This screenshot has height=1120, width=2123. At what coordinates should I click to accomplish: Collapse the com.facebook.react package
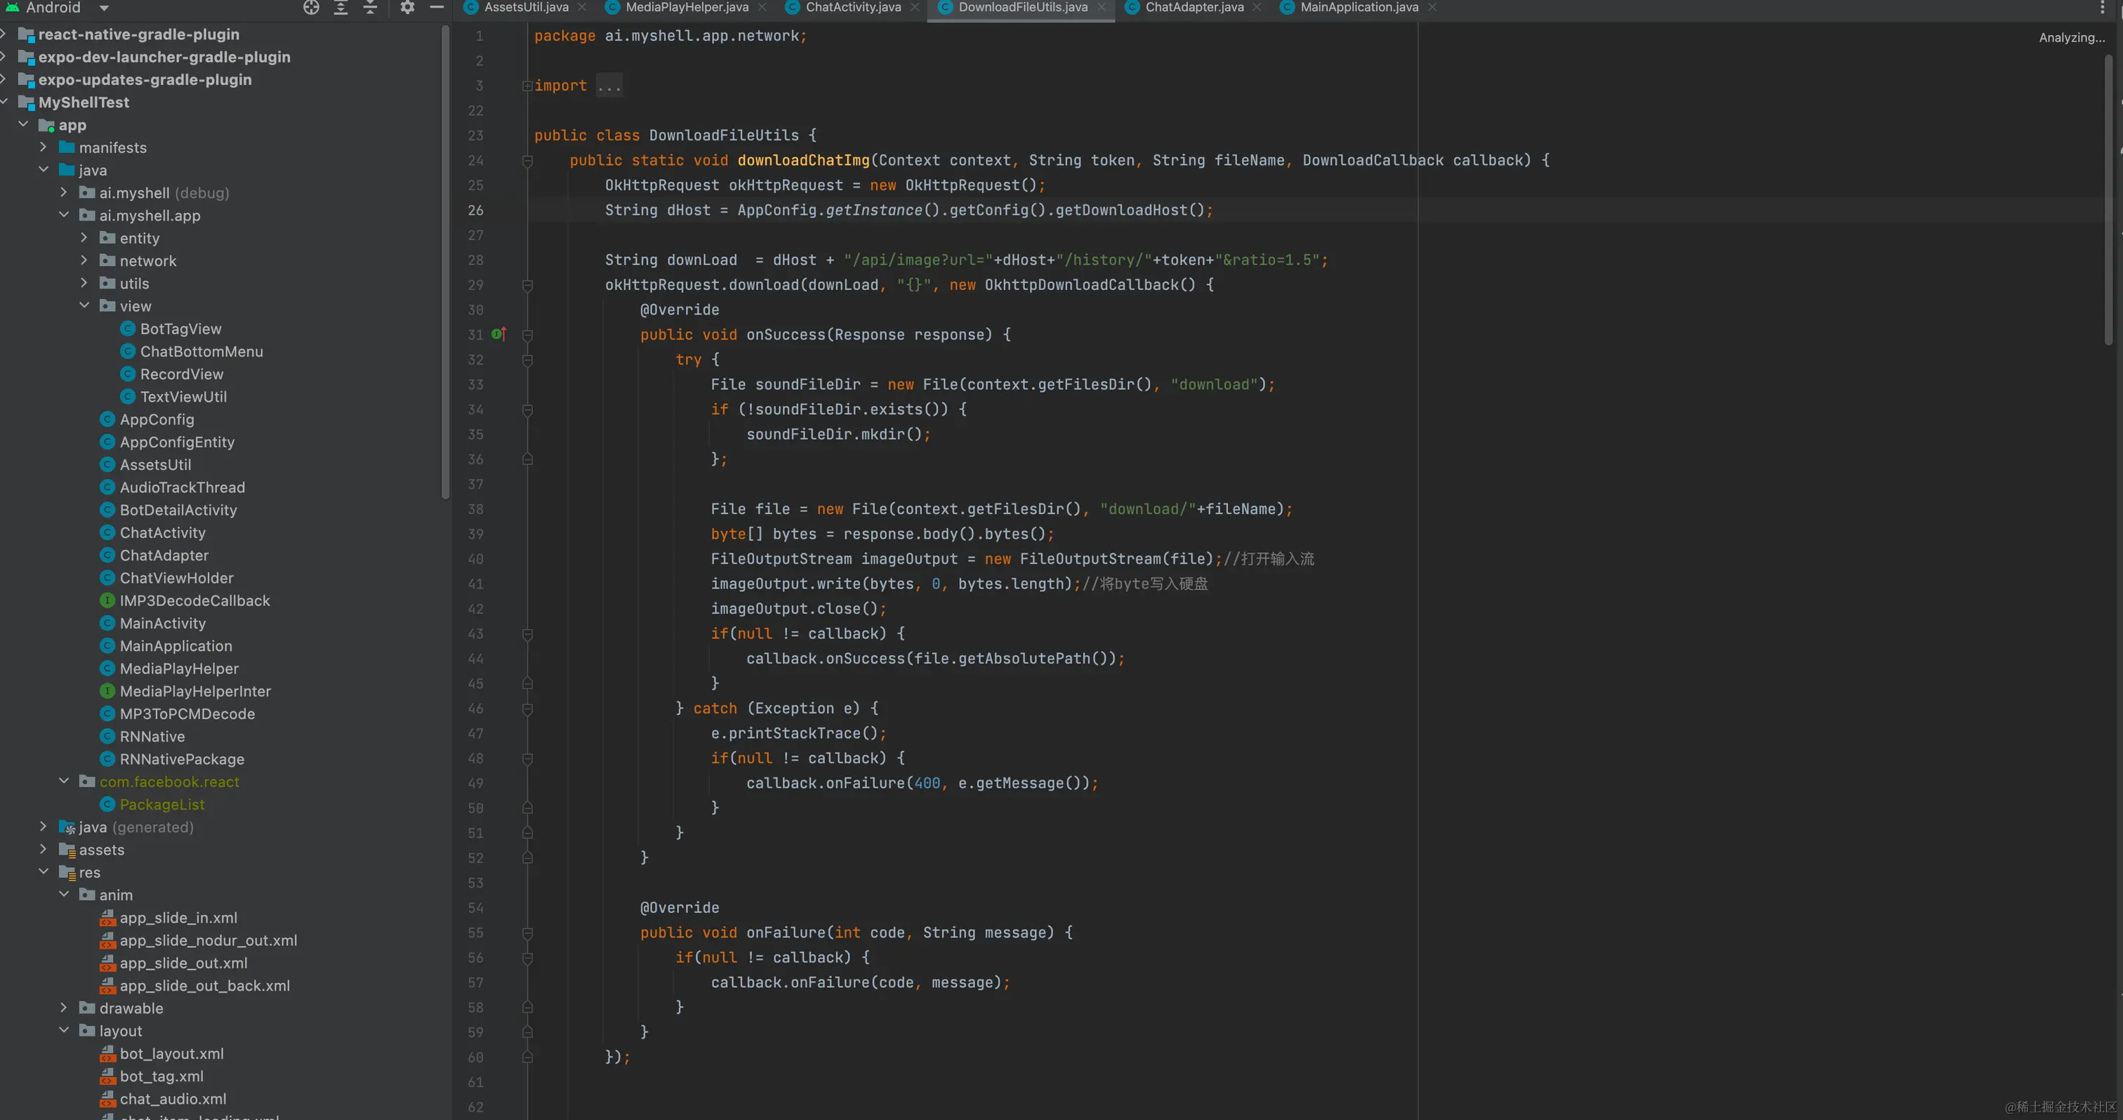pyautogui.click(x=63, y=782)
